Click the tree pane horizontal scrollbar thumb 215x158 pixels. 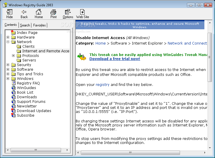pos(36,150)
